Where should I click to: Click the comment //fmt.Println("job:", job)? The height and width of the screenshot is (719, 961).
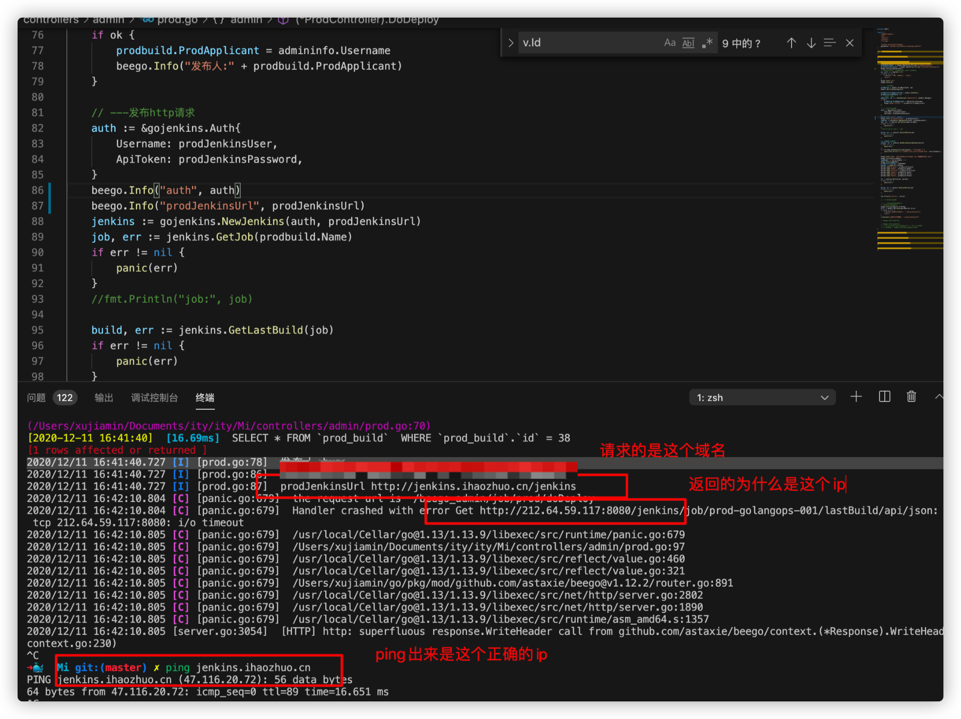click(x=172, y=299)
